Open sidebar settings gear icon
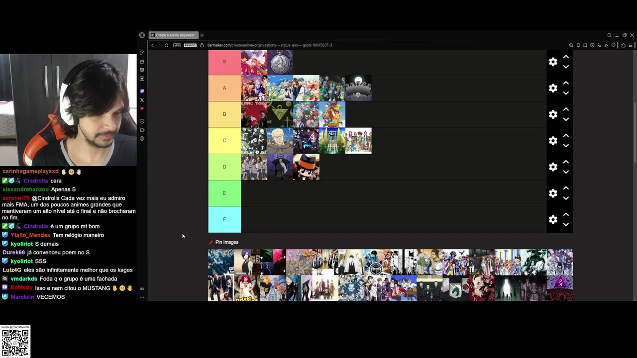This screenshot has width=637, height=358. (142, 139)
